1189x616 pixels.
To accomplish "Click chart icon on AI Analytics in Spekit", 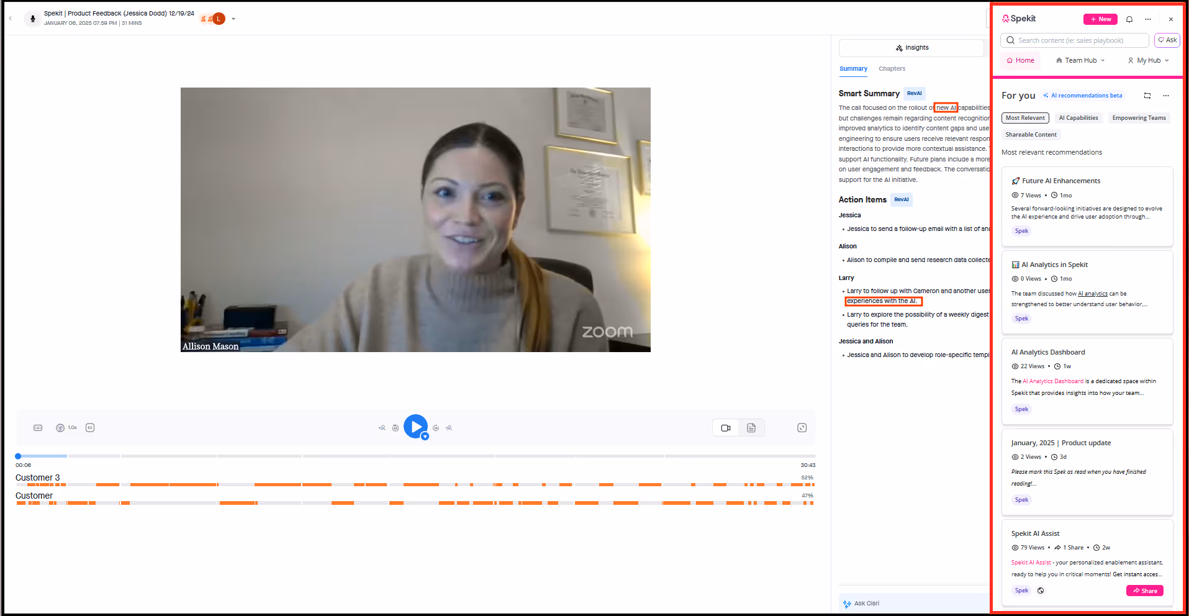I will (x=1015, y=265).
